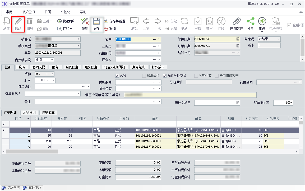Open the 内外销字段 dropdown

click(52, 60)
